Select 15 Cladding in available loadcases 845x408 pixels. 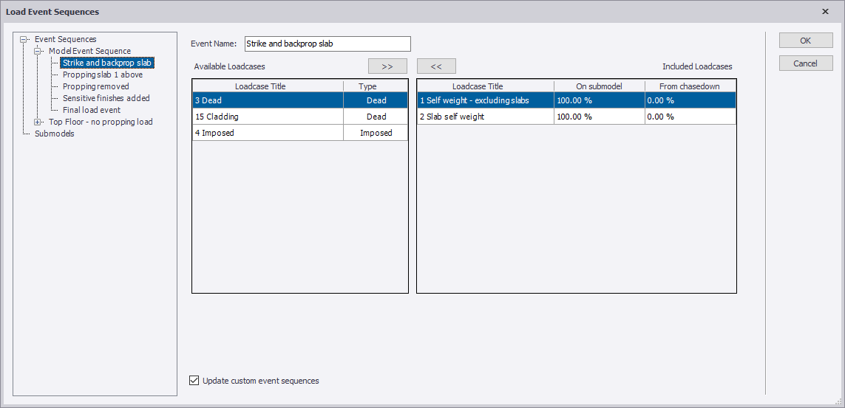(268, 117)
